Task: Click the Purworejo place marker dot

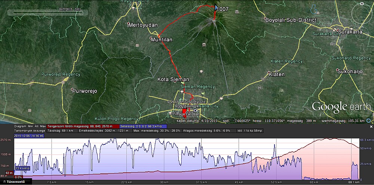Action: pyautogui.click(x=73, y=91)
